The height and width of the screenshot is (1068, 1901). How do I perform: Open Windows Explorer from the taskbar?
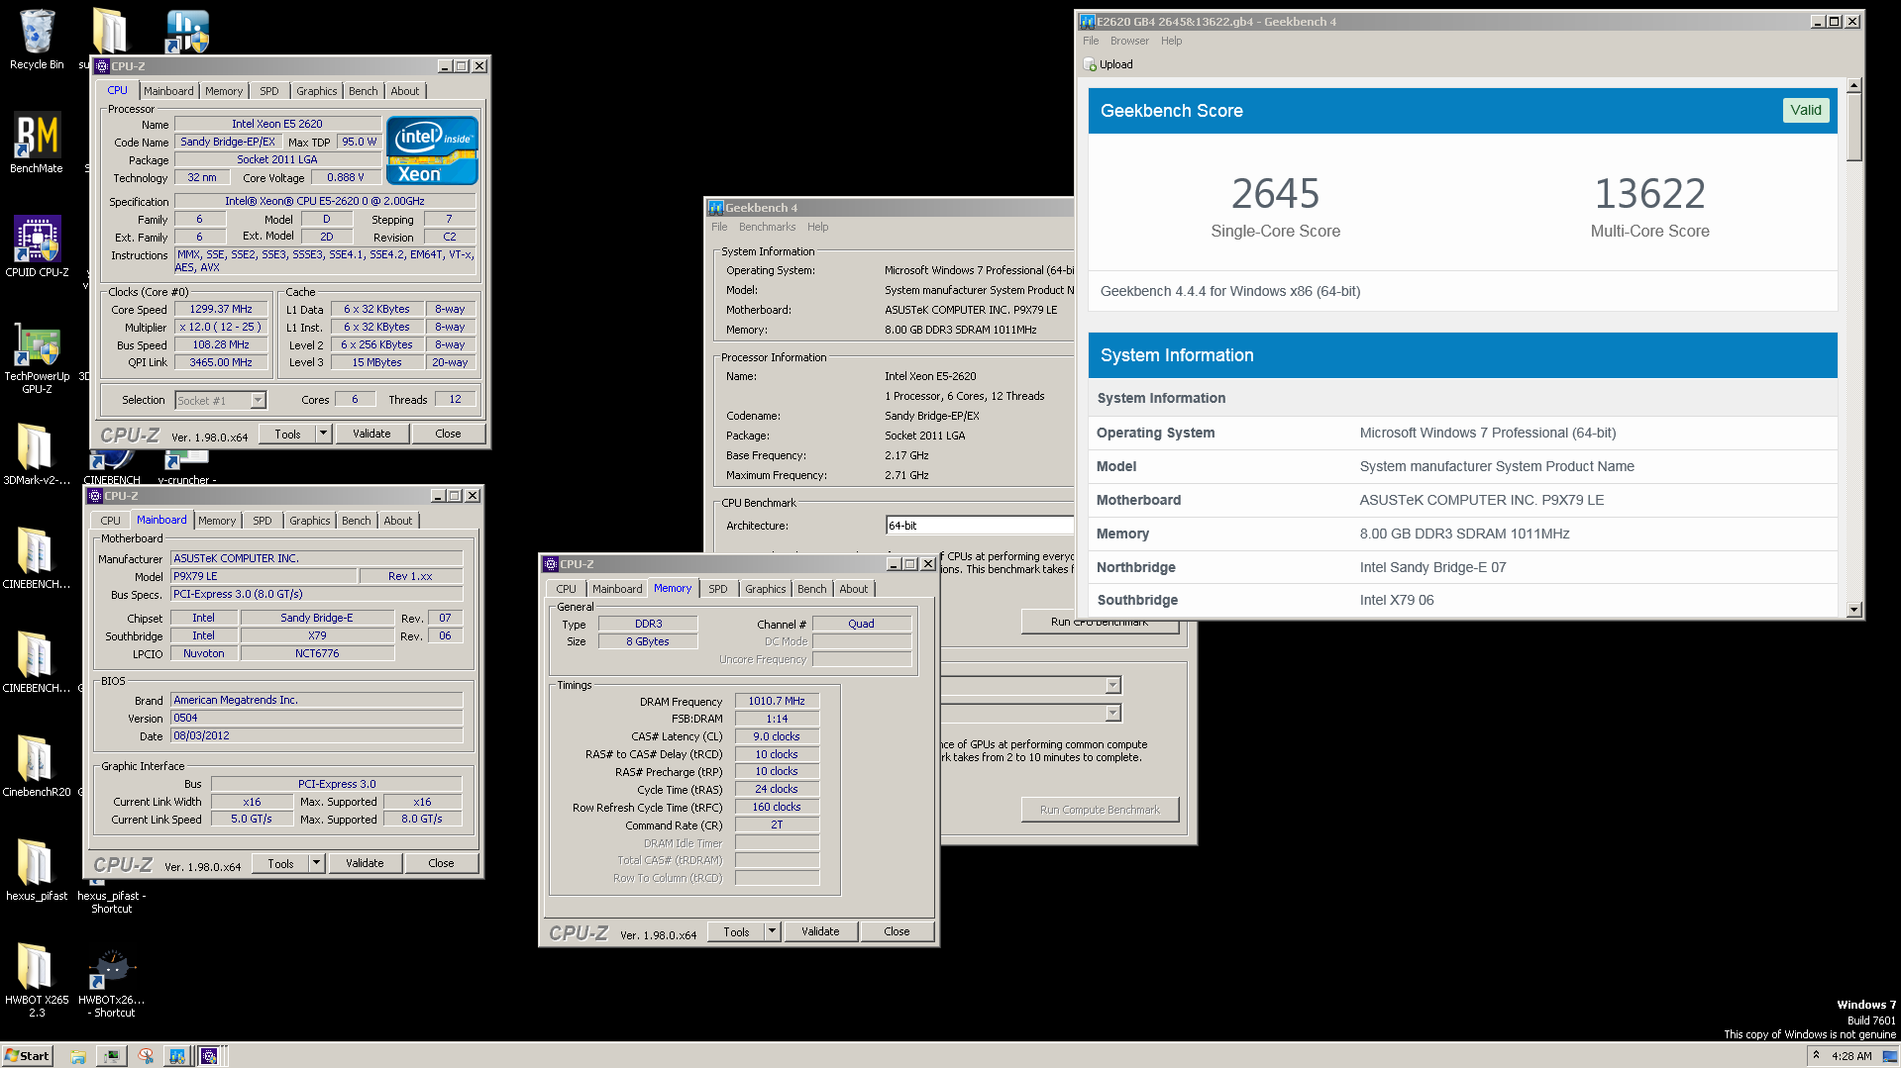78,1056
